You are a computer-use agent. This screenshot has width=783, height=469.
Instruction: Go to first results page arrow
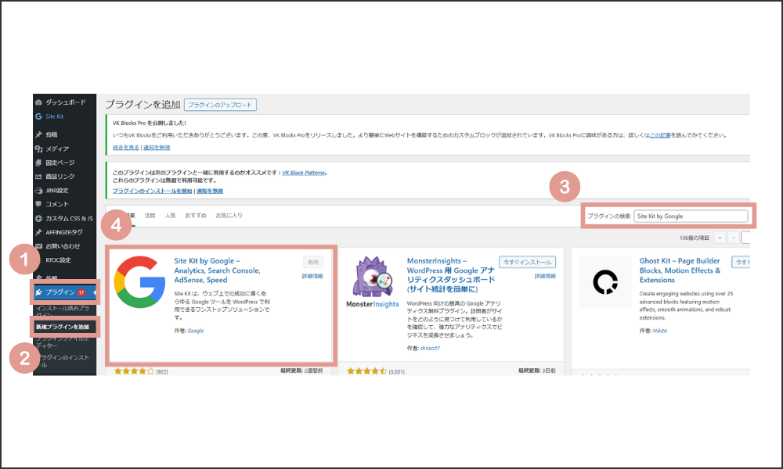720,238
